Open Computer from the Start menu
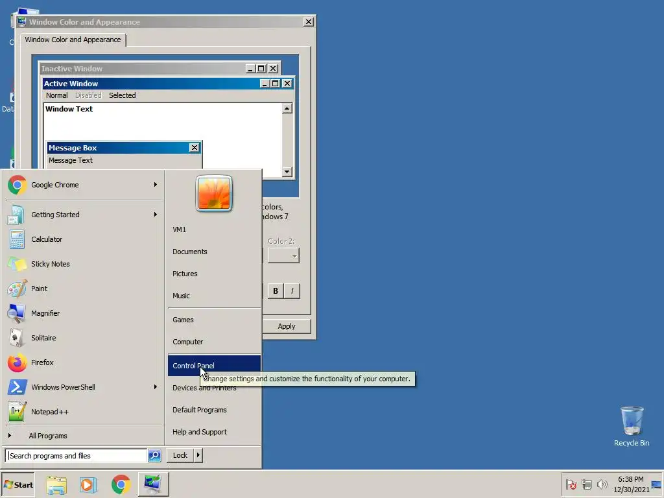The image size is (664, 498). [x=214, y=342]
